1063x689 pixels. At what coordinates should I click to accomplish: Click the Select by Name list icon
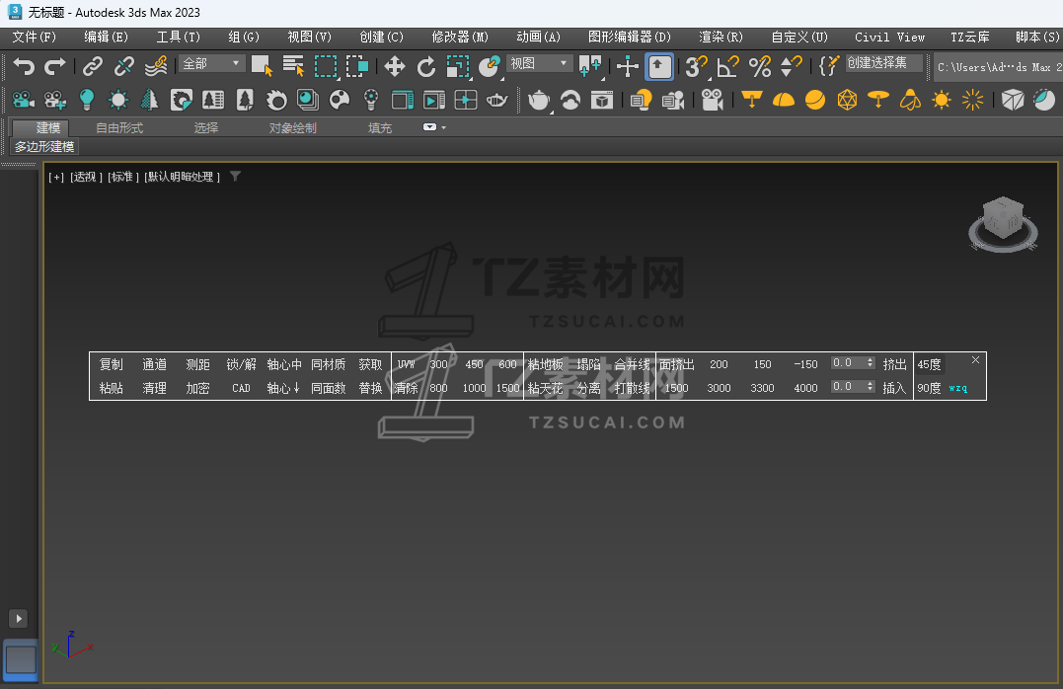click(293, 66)
